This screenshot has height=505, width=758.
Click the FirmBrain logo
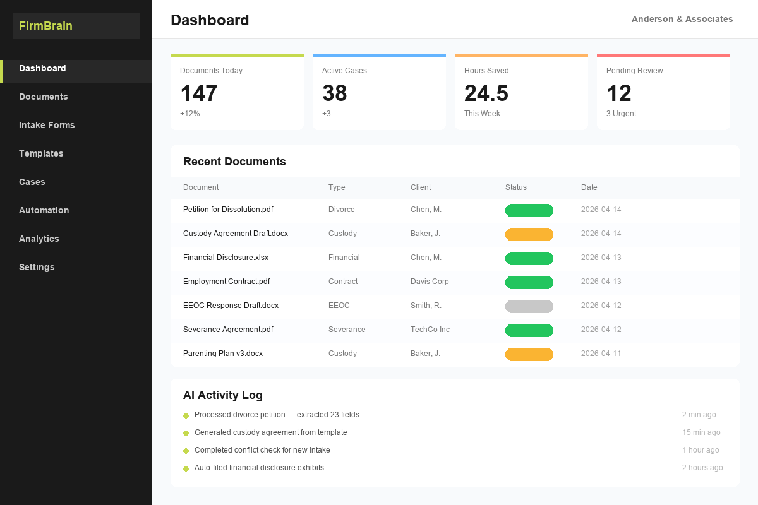click(45, 25)
